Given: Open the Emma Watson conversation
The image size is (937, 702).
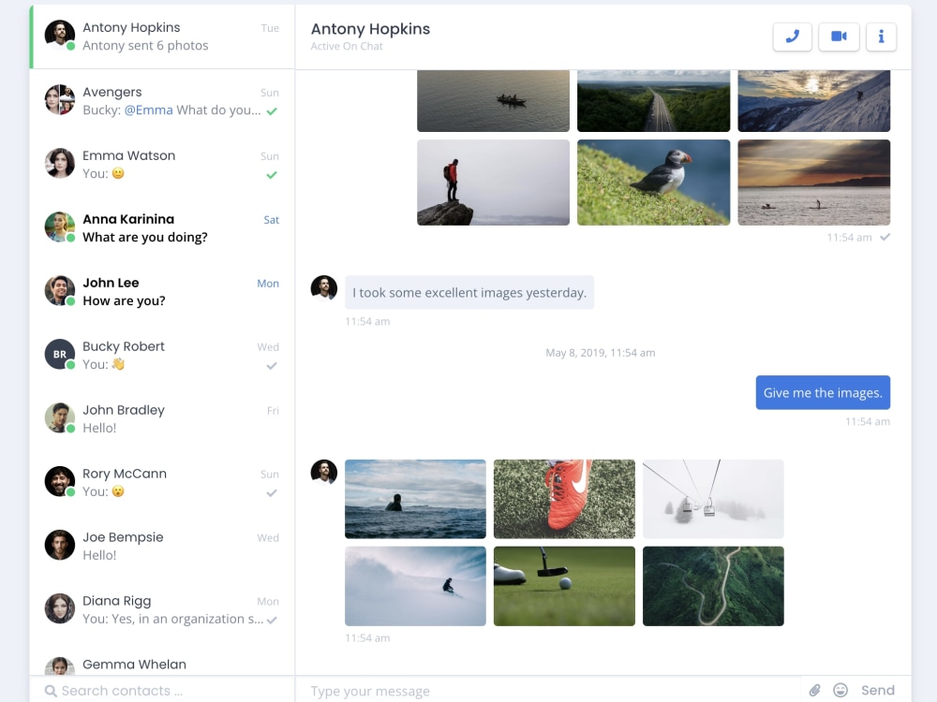Looking at the screenshot, I should [x=162, y=164].
